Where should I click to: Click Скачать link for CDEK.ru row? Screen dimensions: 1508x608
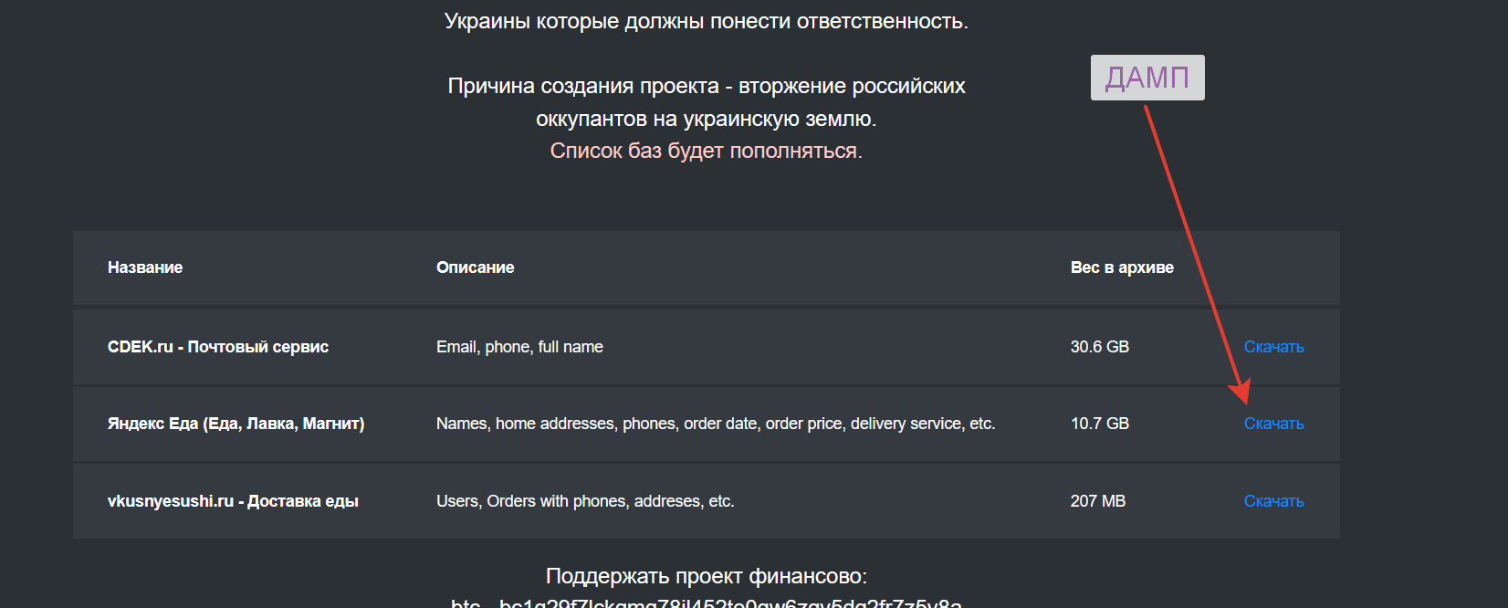pos(1273,347)
